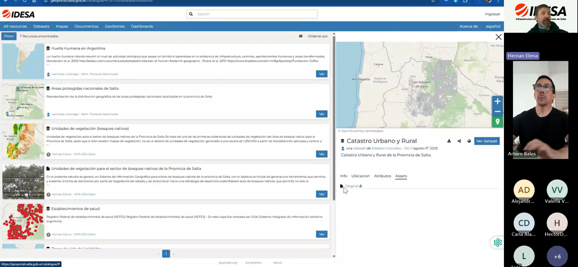Screen dimensions: 578x267
Task: Open the Esteban Gonzalez - DGI author link
Action: (x=391, y=148)
